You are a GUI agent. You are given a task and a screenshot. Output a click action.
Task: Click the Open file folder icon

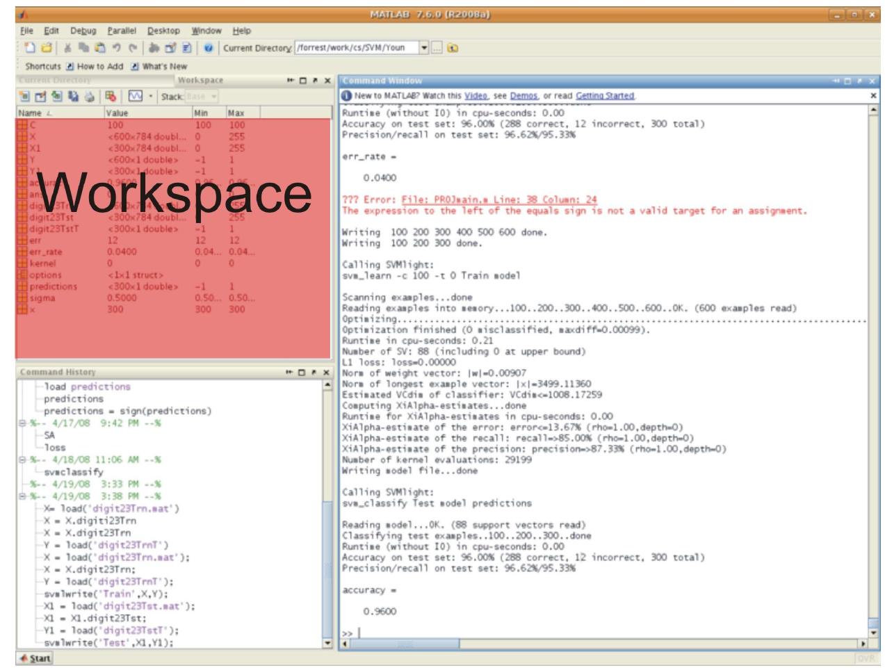[46, 48]
